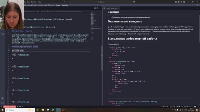Select the Preview report.md tab
Image resolution: width=200 pixels, height=112 pixels.
pyautogui.click(x=111, y=8)
